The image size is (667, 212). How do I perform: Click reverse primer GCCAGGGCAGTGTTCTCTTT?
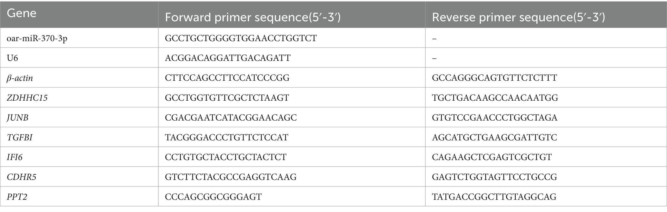coord(494,78)
